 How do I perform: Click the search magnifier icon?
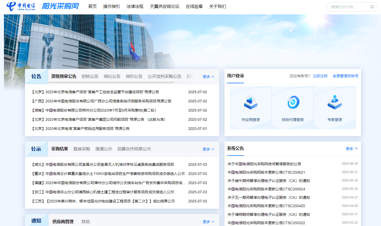372,7
